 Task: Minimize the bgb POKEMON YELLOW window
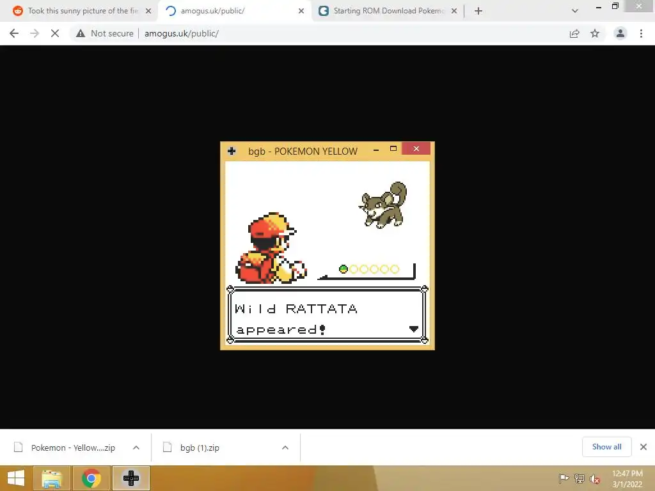click(x=376, y=150)
